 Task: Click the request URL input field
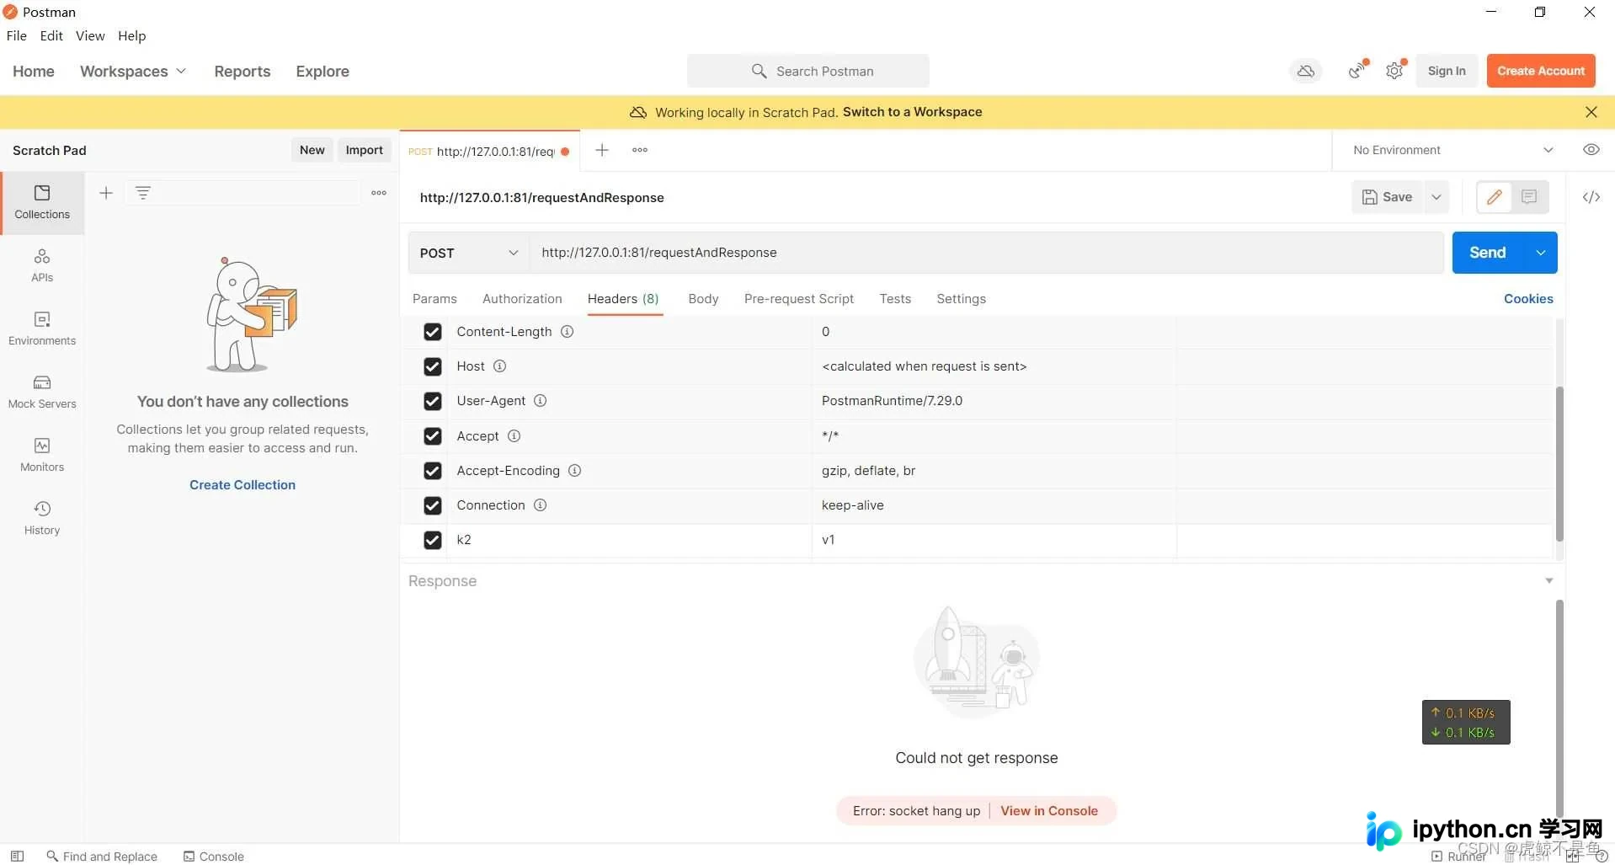click(x=986, y=253)
